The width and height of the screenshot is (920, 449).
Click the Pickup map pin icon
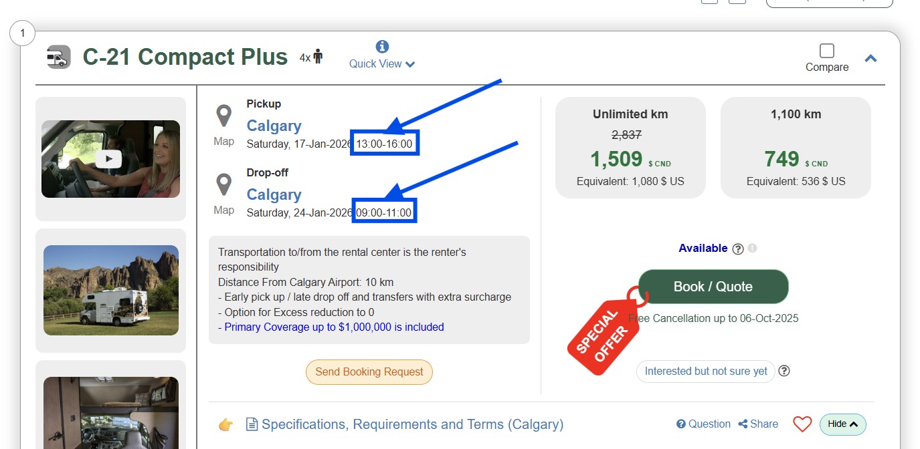pyautogui.click(x=223, y=116)
